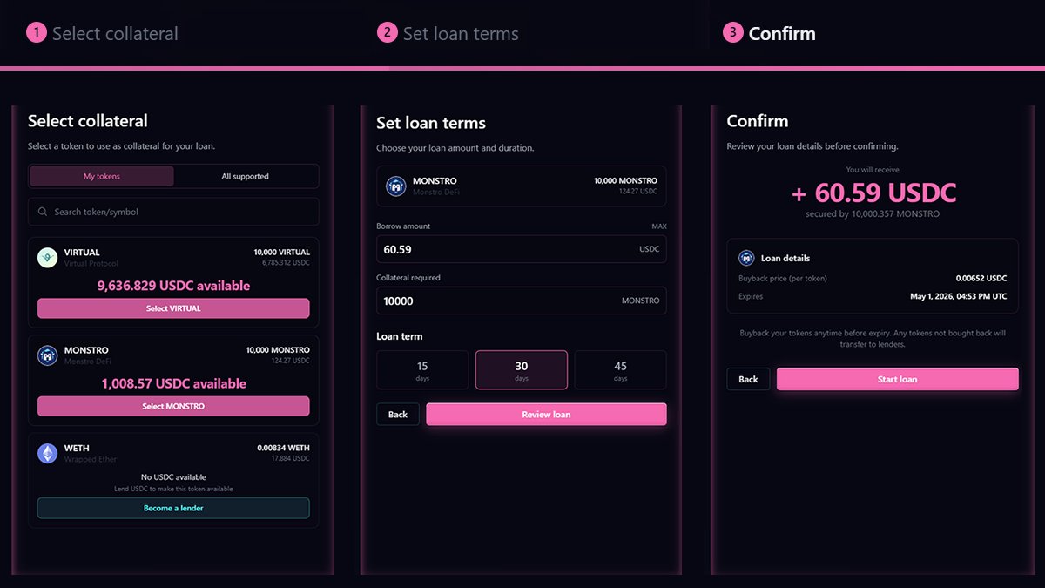Screen dimensions: 1045x588
Task: Click the No USDC available text
Action: 173,477
